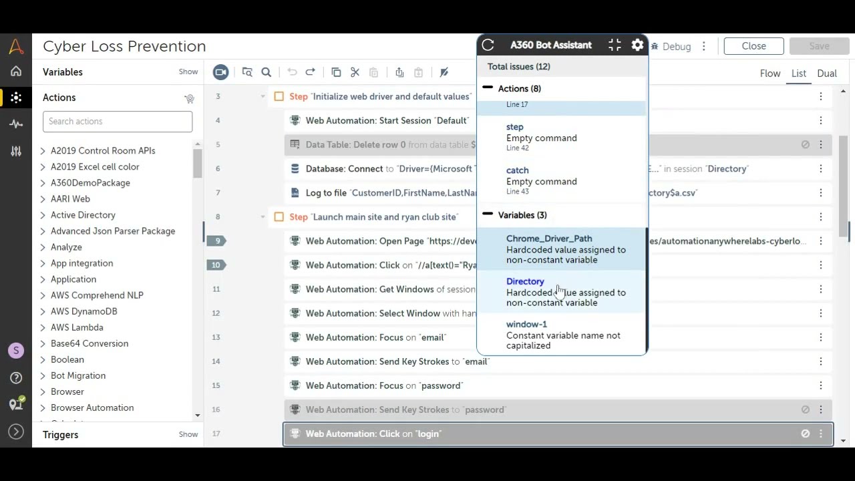Click the search magnifier in the toolbar
This screenshot has height=481, width=855.
tap(267, 72)
